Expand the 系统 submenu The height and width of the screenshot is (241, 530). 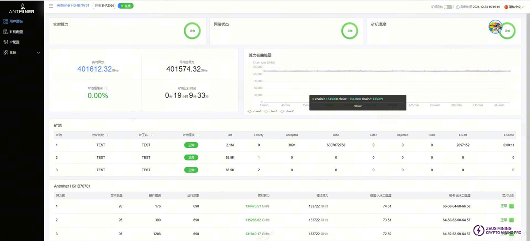[x=22, y=53]
